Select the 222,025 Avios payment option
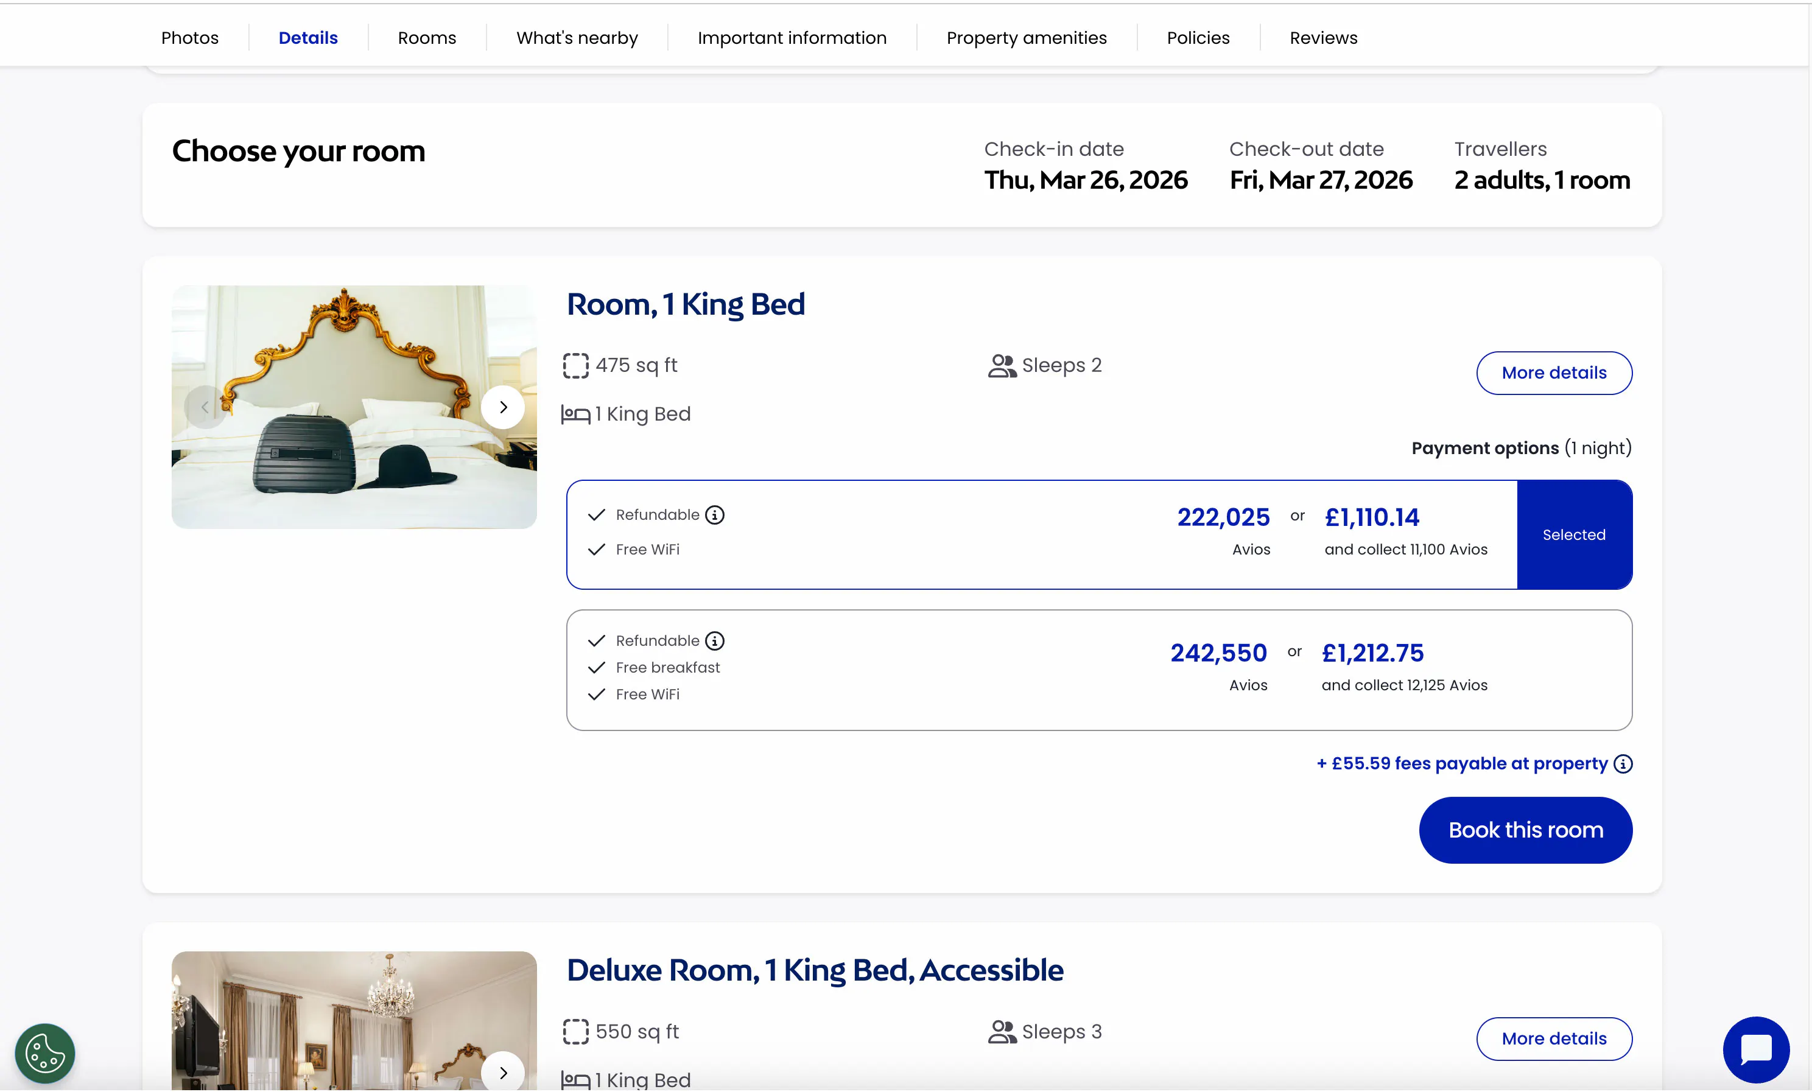1812x1092 pixels. (1041, 534)
